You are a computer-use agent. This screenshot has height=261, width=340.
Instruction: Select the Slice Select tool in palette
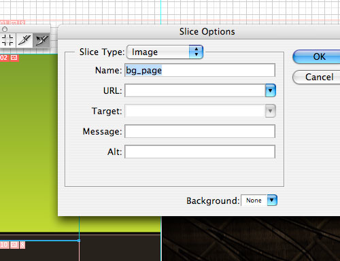(41, 40)
